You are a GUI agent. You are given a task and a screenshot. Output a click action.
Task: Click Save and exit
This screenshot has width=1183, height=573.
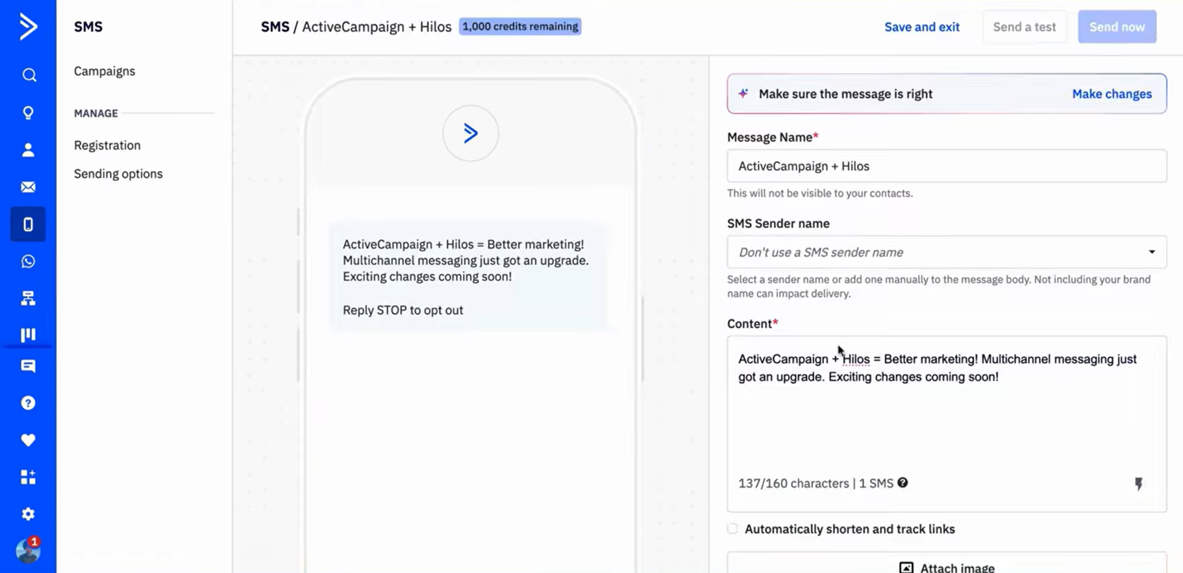922,27
